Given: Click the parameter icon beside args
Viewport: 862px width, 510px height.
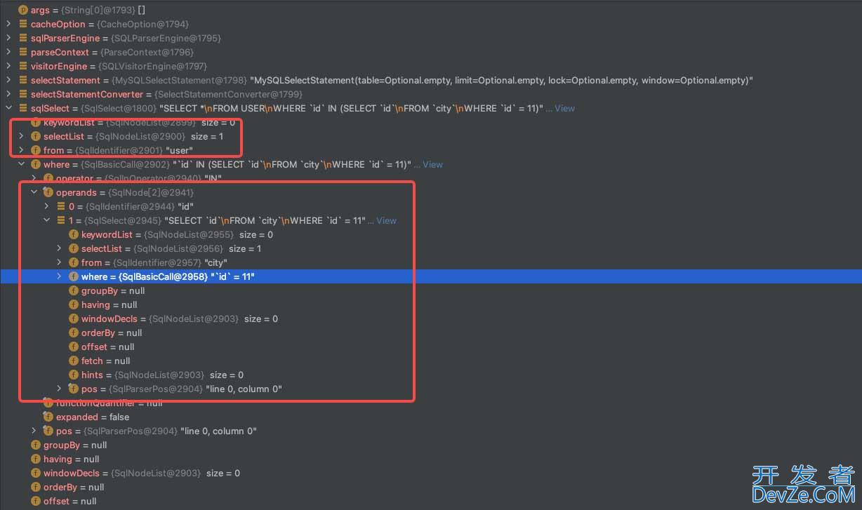Looking at the screenshot, I should coord(23,11).
